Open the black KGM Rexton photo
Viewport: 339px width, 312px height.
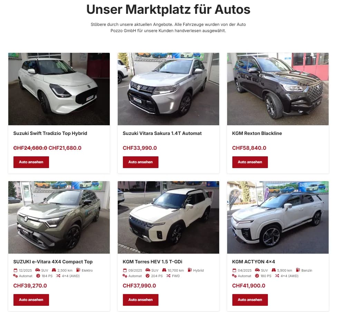pos(278,89)
